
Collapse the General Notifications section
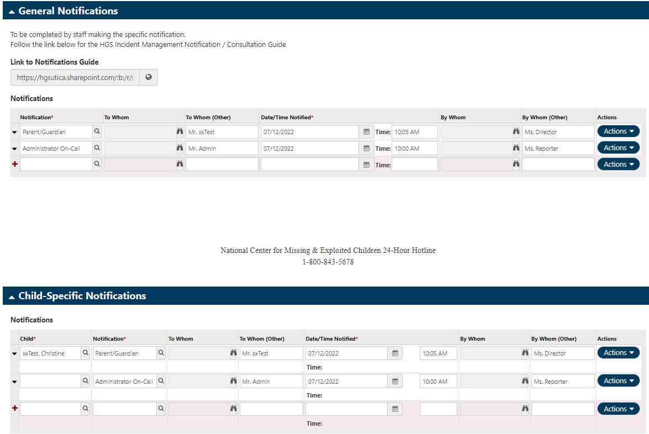pos(12,10)
